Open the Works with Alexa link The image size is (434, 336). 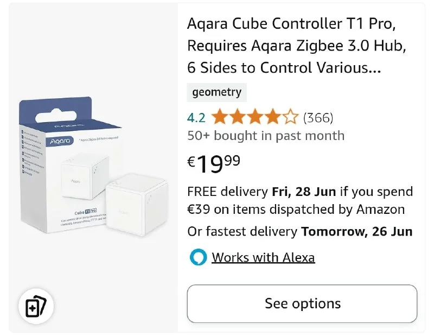tap(263, 257)
